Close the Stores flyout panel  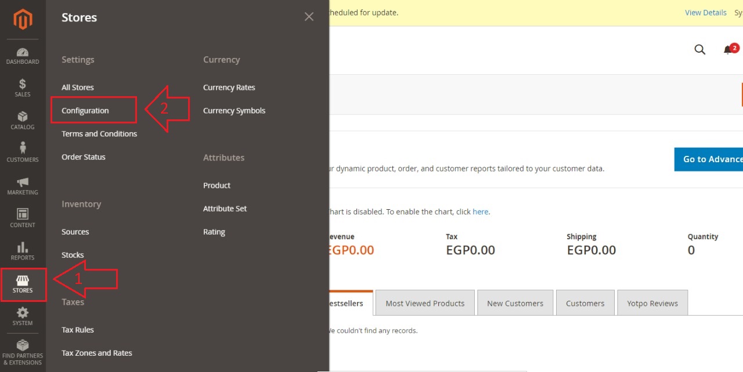pos(309,17)
